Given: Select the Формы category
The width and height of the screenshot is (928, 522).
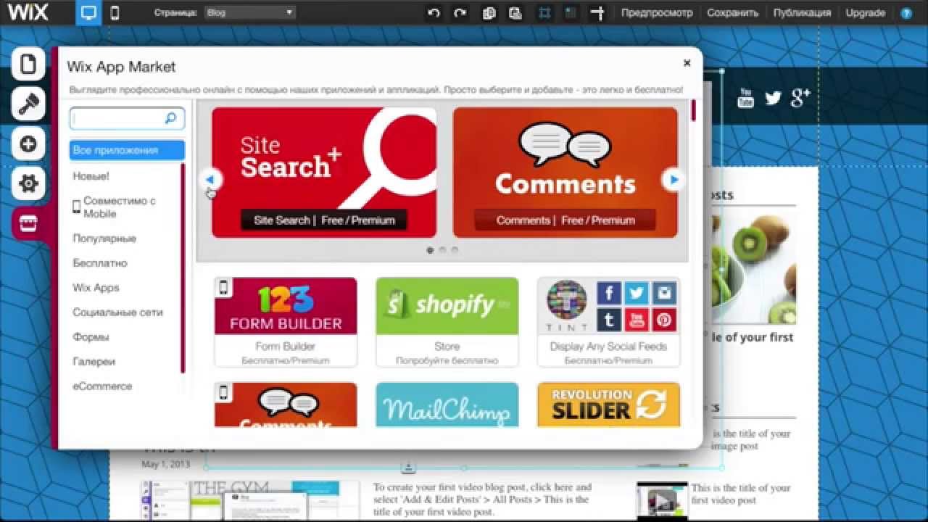Looking at the screenshot, I should point(91,337).
